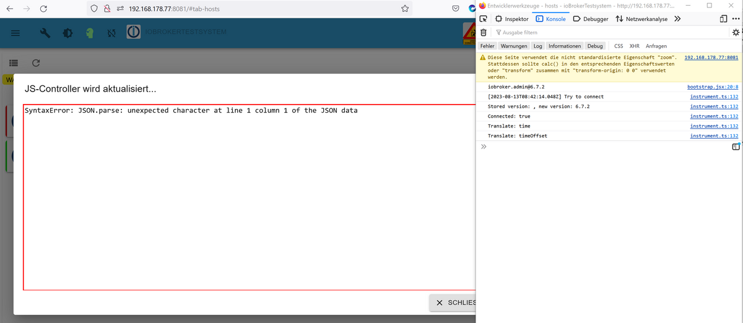The width and height of the screenshot is (743, 323).
Task: Open tracking protection shield icon
Action: pos(94,9)
